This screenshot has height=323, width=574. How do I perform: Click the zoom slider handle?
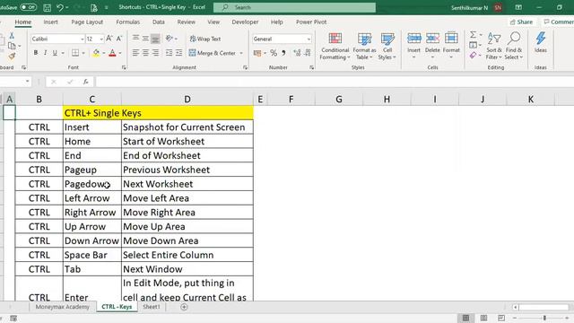click(x=544, y=318)
